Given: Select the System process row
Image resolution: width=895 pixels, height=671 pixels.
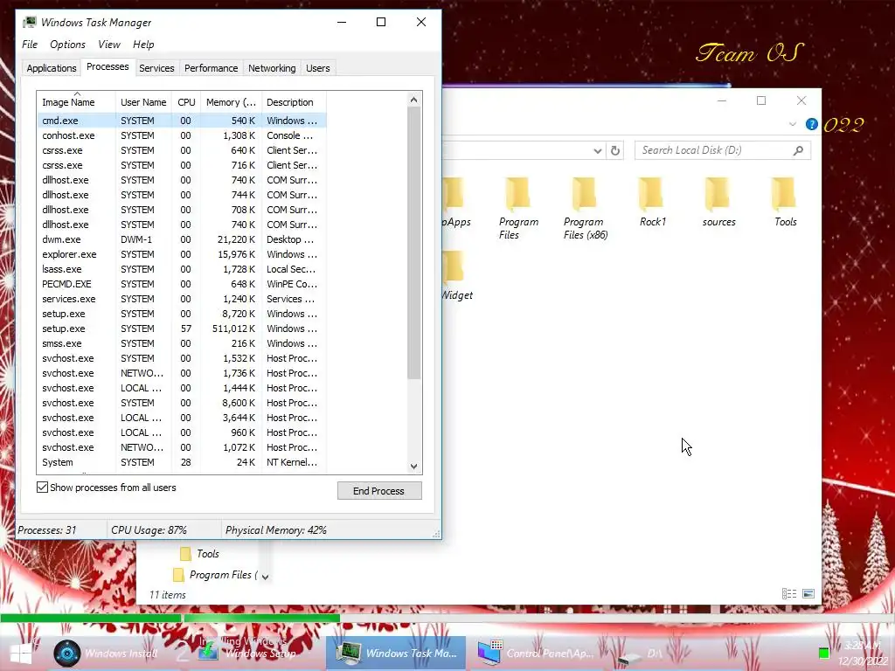Looking at the screenshot, I should coord(182,462).
